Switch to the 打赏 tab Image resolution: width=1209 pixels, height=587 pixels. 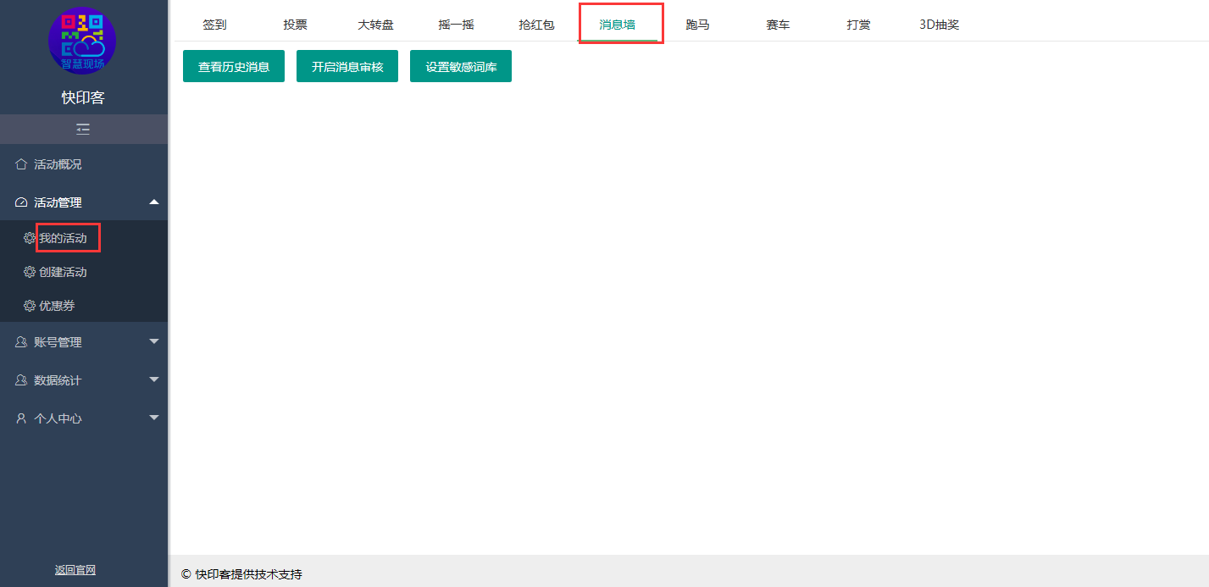pos(858,25)
